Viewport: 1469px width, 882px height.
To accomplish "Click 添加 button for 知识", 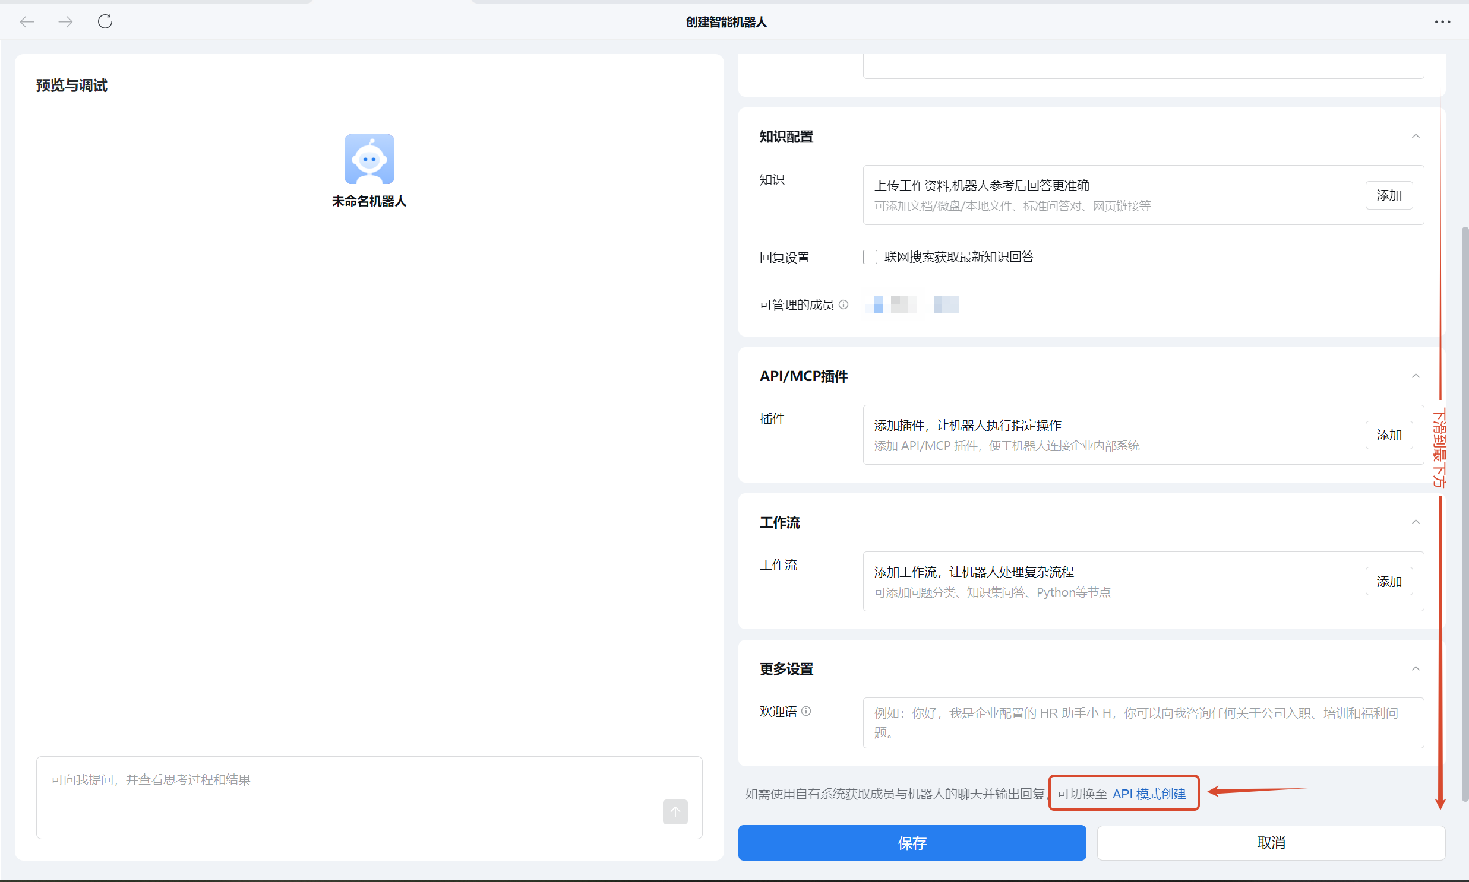I will (1389, 195).
